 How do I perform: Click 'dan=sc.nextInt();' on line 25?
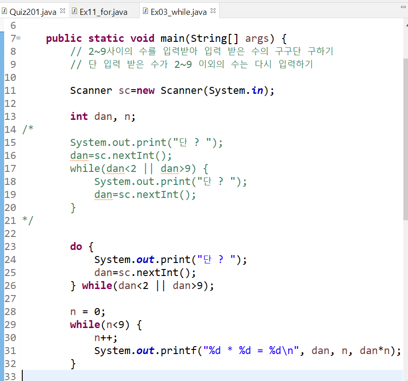pos(145,273)
